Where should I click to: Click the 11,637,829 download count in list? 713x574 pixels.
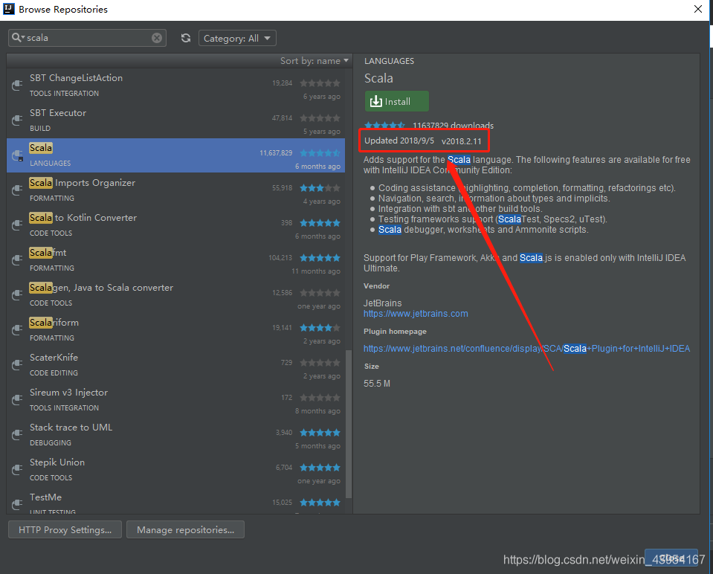[276, 153]
